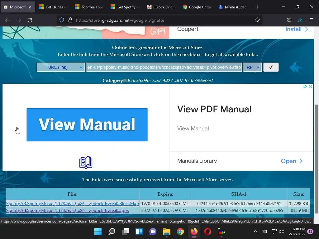This screenshot has width=319, height=239.
Task: Open the Save to Pocket icon
Action: pyautogui.click(x=289, y=20)
